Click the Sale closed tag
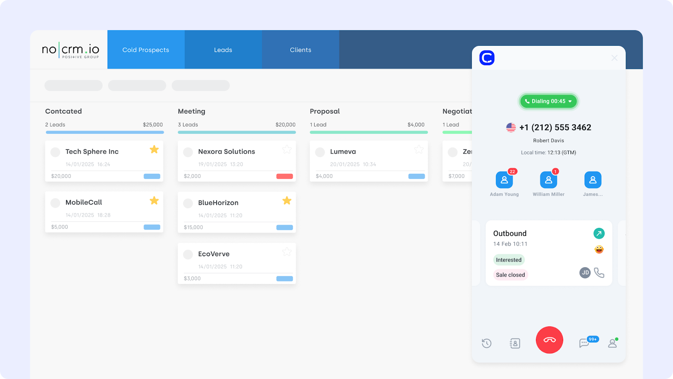Viewport: 673px width, 379px height. [x=510, y=275]
